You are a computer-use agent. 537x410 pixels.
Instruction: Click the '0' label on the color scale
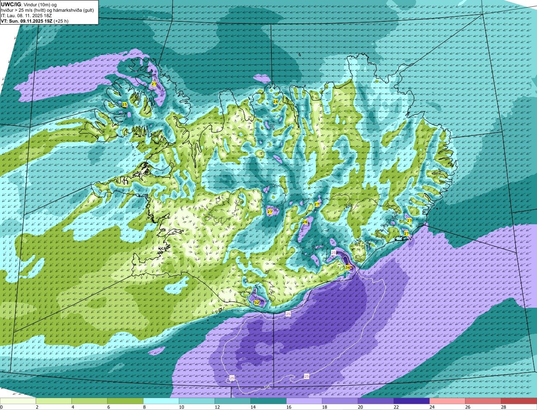[1, 407]
